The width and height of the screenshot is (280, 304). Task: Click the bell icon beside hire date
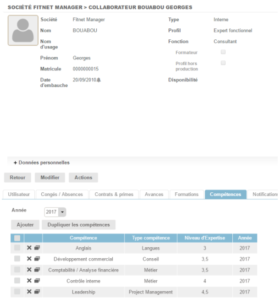(99, 80)
